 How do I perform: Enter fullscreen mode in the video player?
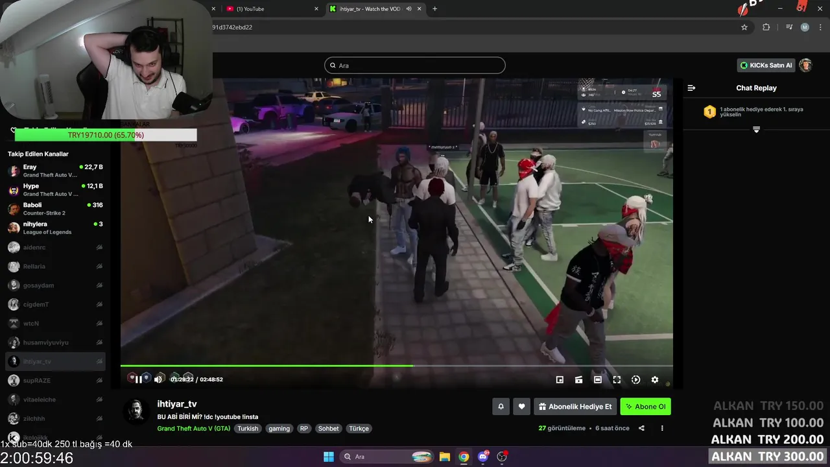(x=617, y=380)
